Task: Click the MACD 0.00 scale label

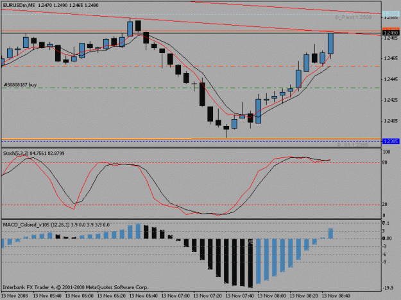Action: coord(387,239)
